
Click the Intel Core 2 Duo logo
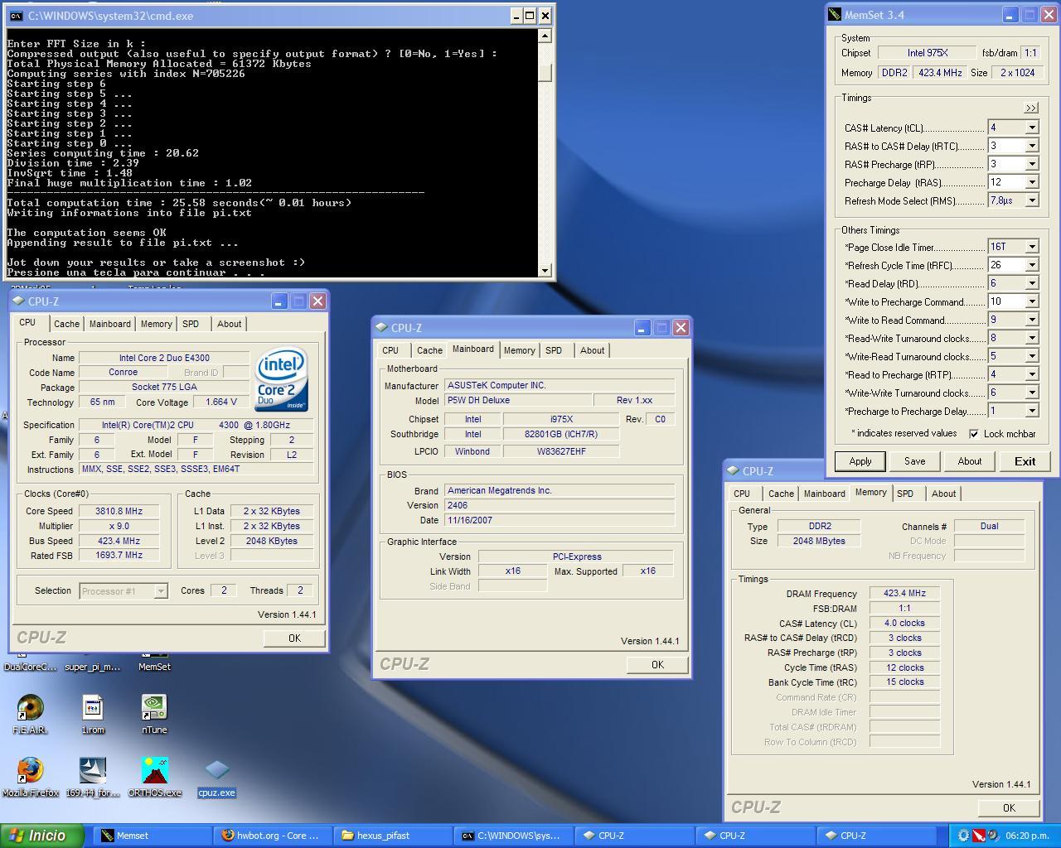pos(282,379)
